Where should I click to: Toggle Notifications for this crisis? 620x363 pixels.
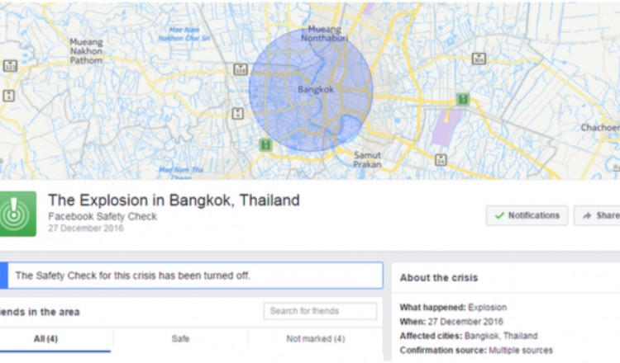pyautogui.click(x=527, y=215)
